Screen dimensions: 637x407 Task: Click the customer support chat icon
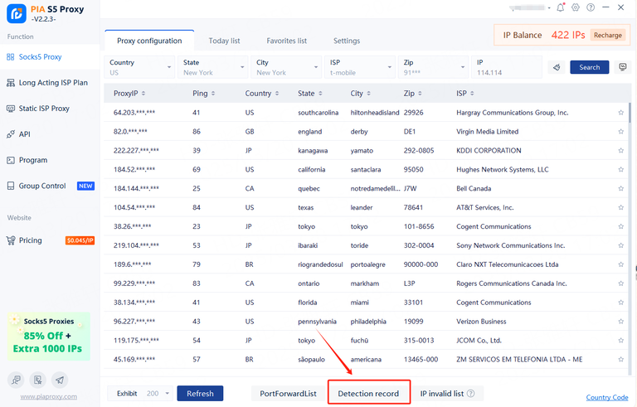click(17, 380)
